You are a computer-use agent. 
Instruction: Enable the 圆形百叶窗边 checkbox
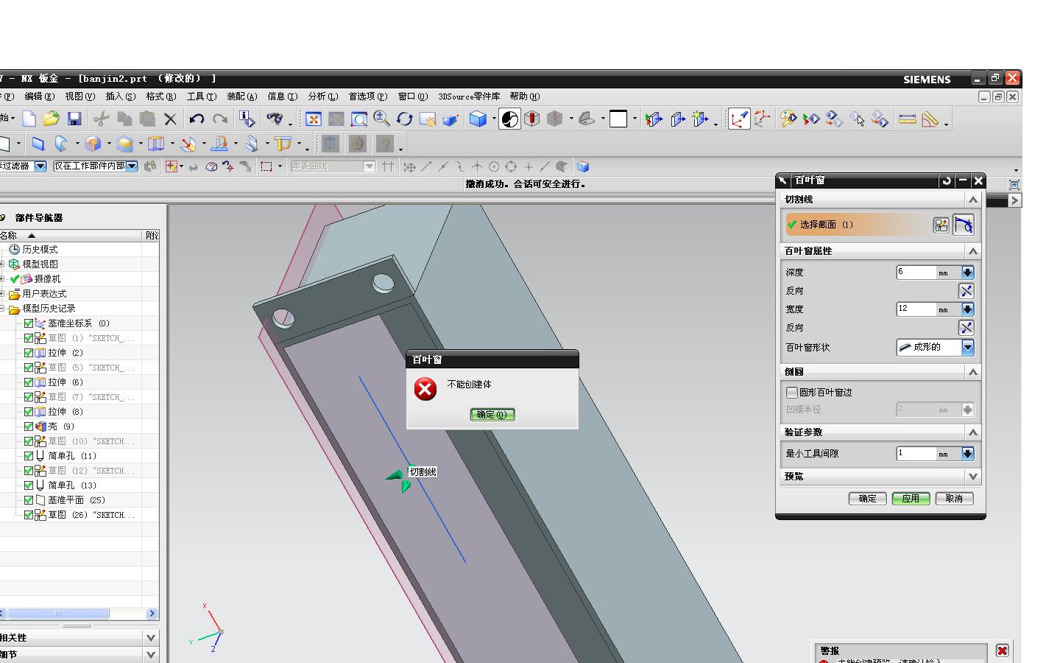[x=792, y=393]
